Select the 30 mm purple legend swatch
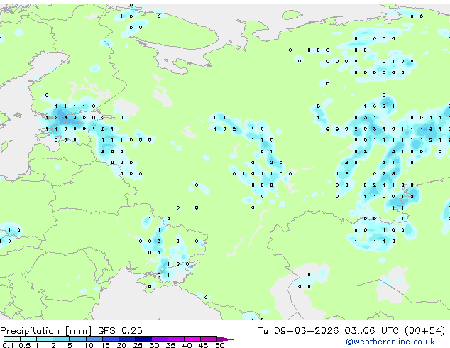This screenshot has height=348, width=450. pyautogui.click(x=160, y=339)
